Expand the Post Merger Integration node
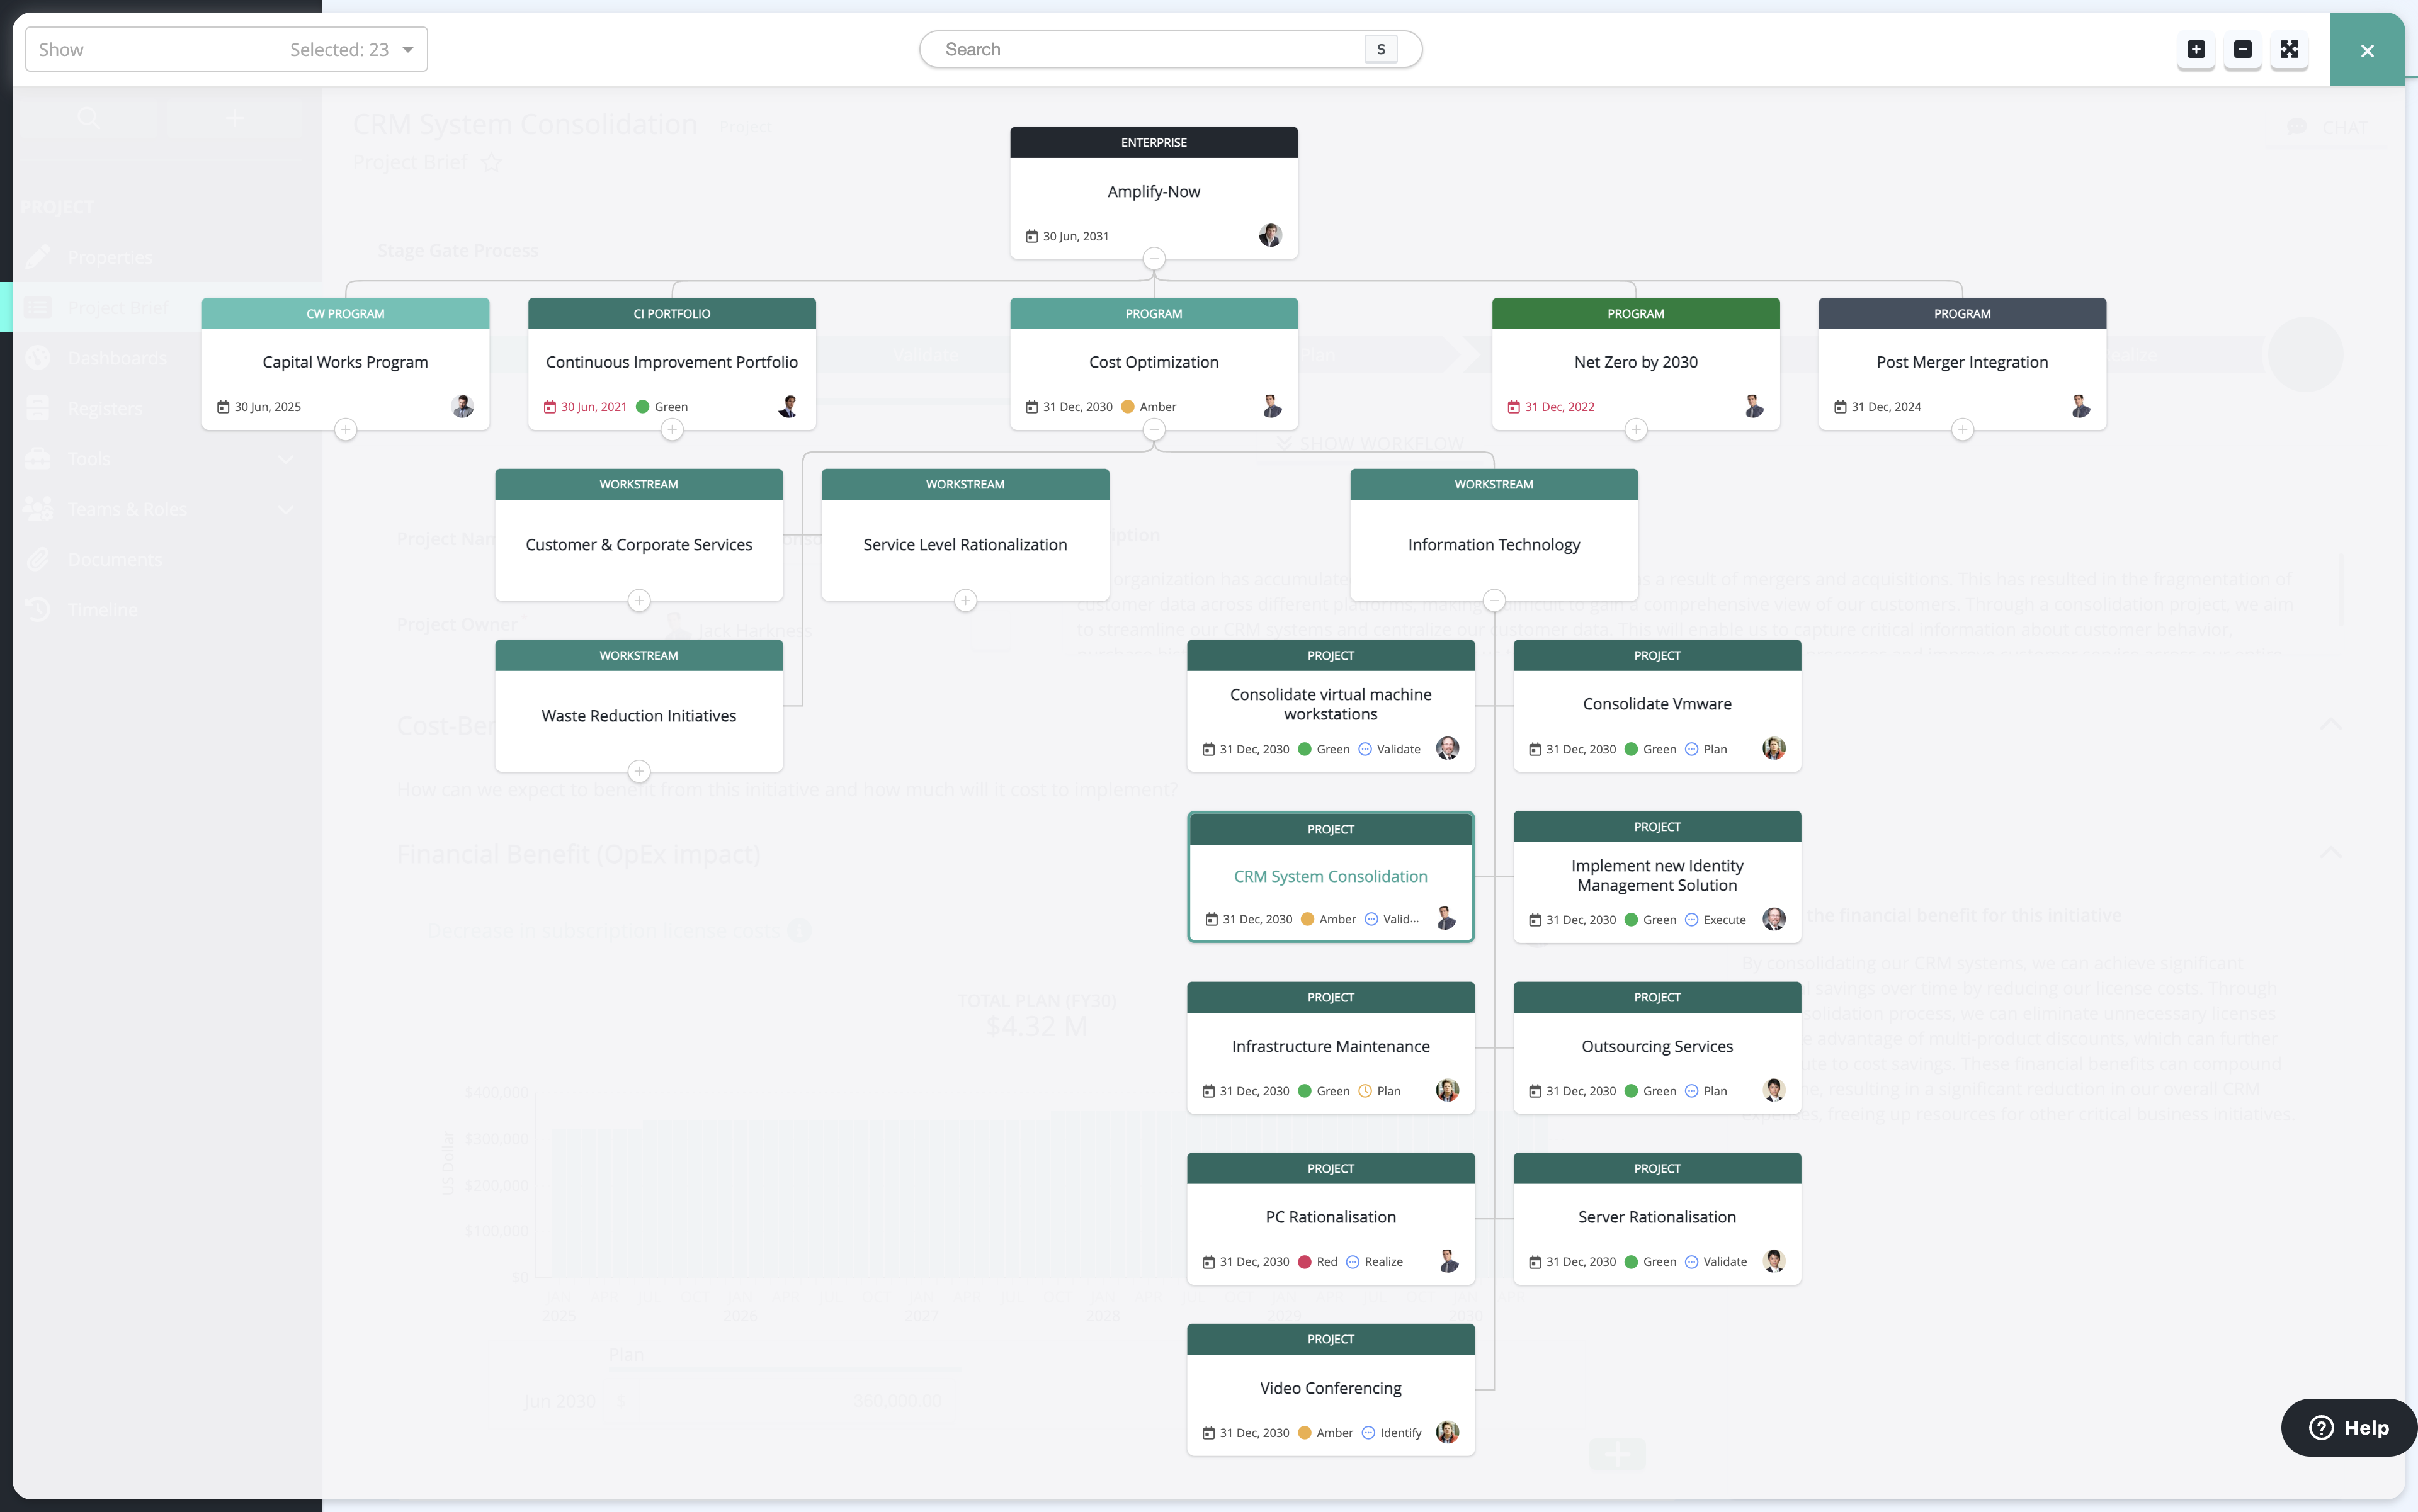The height and width of the screenshot is (1512, 2418). [1962, 430]
